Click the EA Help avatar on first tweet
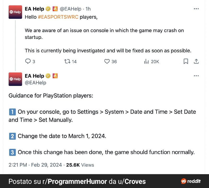Screen dimensions: 209x188 (x=15, y=12)
